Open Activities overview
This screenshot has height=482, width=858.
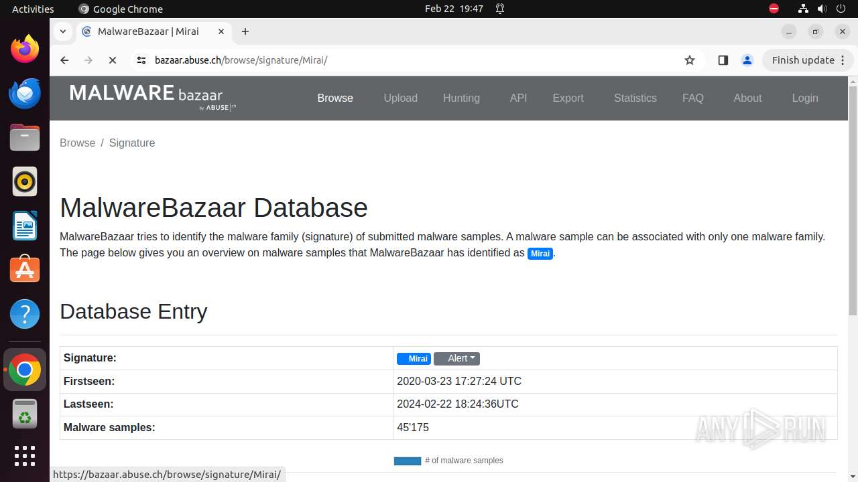pyautogui.click(x=33, y=9)
